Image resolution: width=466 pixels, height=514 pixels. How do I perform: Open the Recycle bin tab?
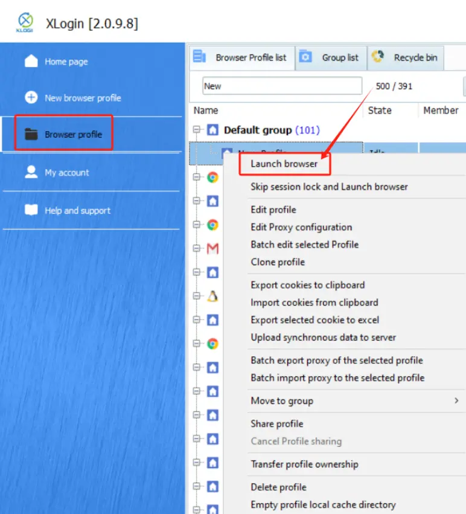click(406, 57)
